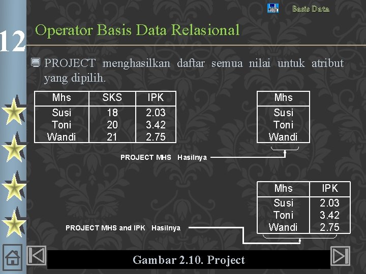Go to the previous slide arrow
The image size is (366, 274).
click(37, 256)
